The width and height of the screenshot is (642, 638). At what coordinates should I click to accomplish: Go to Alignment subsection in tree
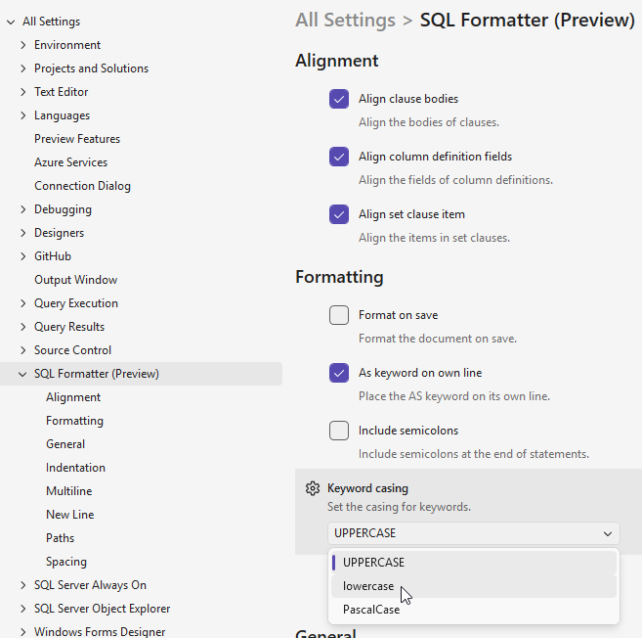(x=73, y=397)
